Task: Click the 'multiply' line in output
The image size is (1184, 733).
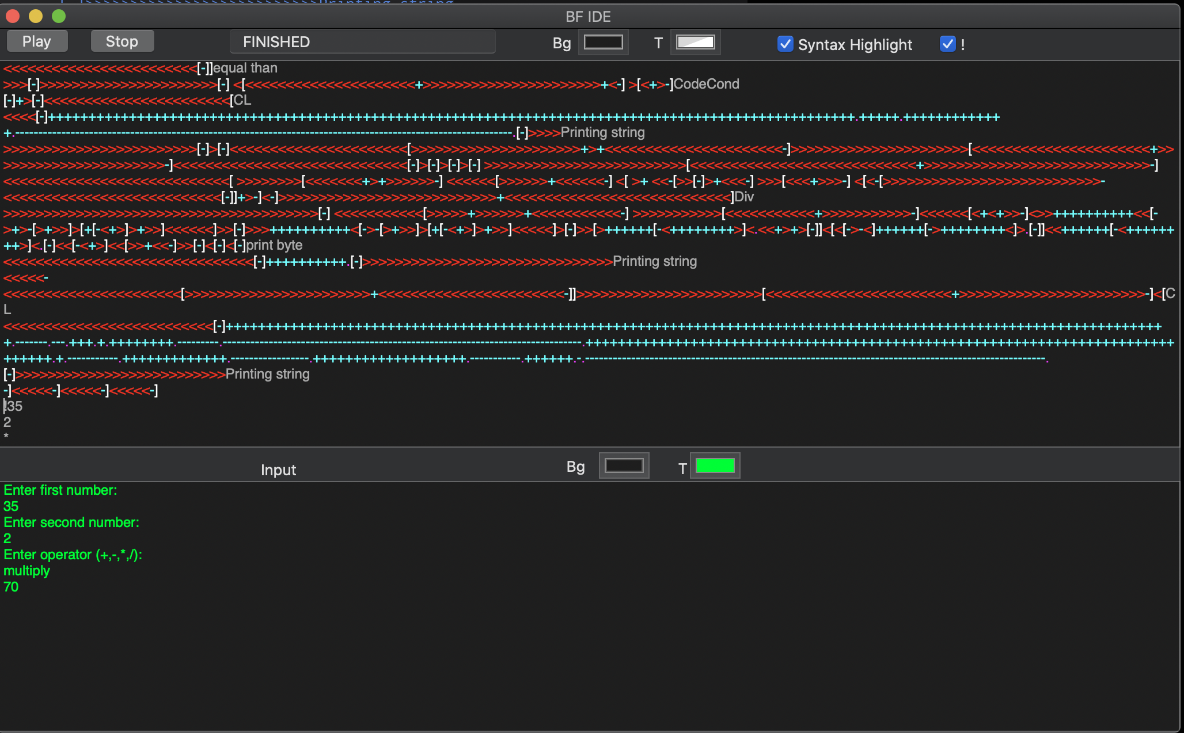Action: tap(26, 571)
